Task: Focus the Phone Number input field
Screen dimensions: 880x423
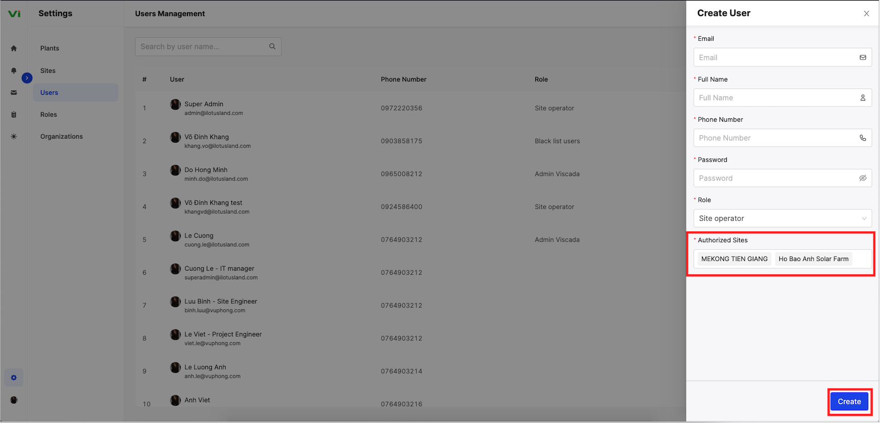Action: click(x=782, y=138)
